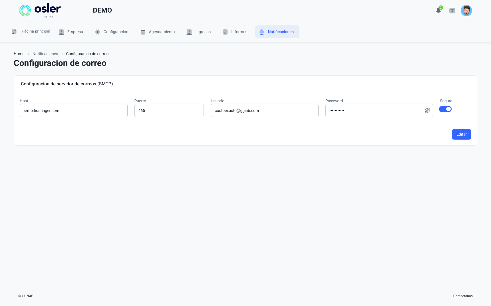
Task: Click the Configuracion de correo page title
Action: tap(60, 63)
